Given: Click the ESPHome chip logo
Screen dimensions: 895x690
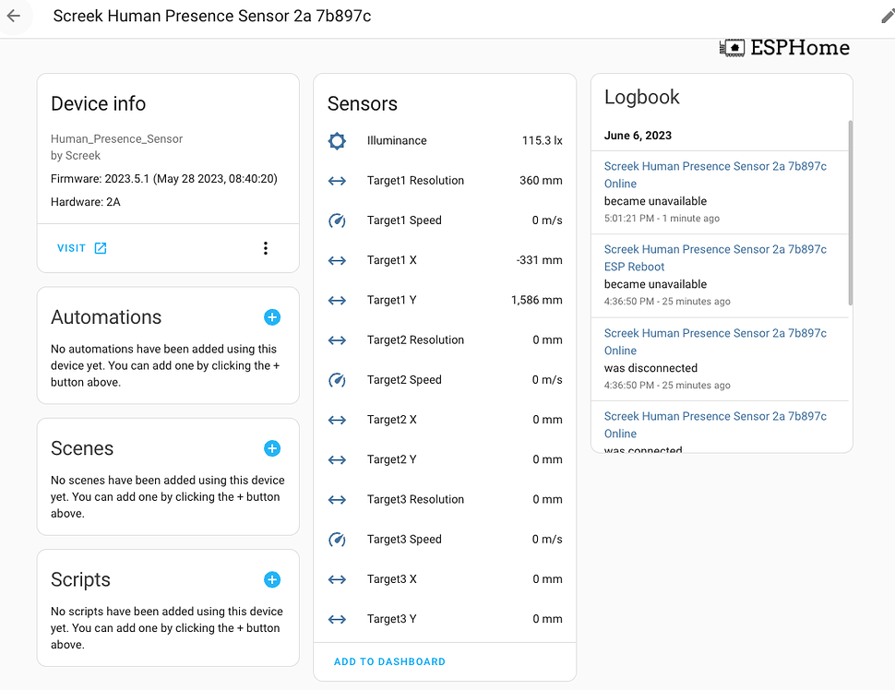Looking at the screenshot, I should tap(732, 47).
